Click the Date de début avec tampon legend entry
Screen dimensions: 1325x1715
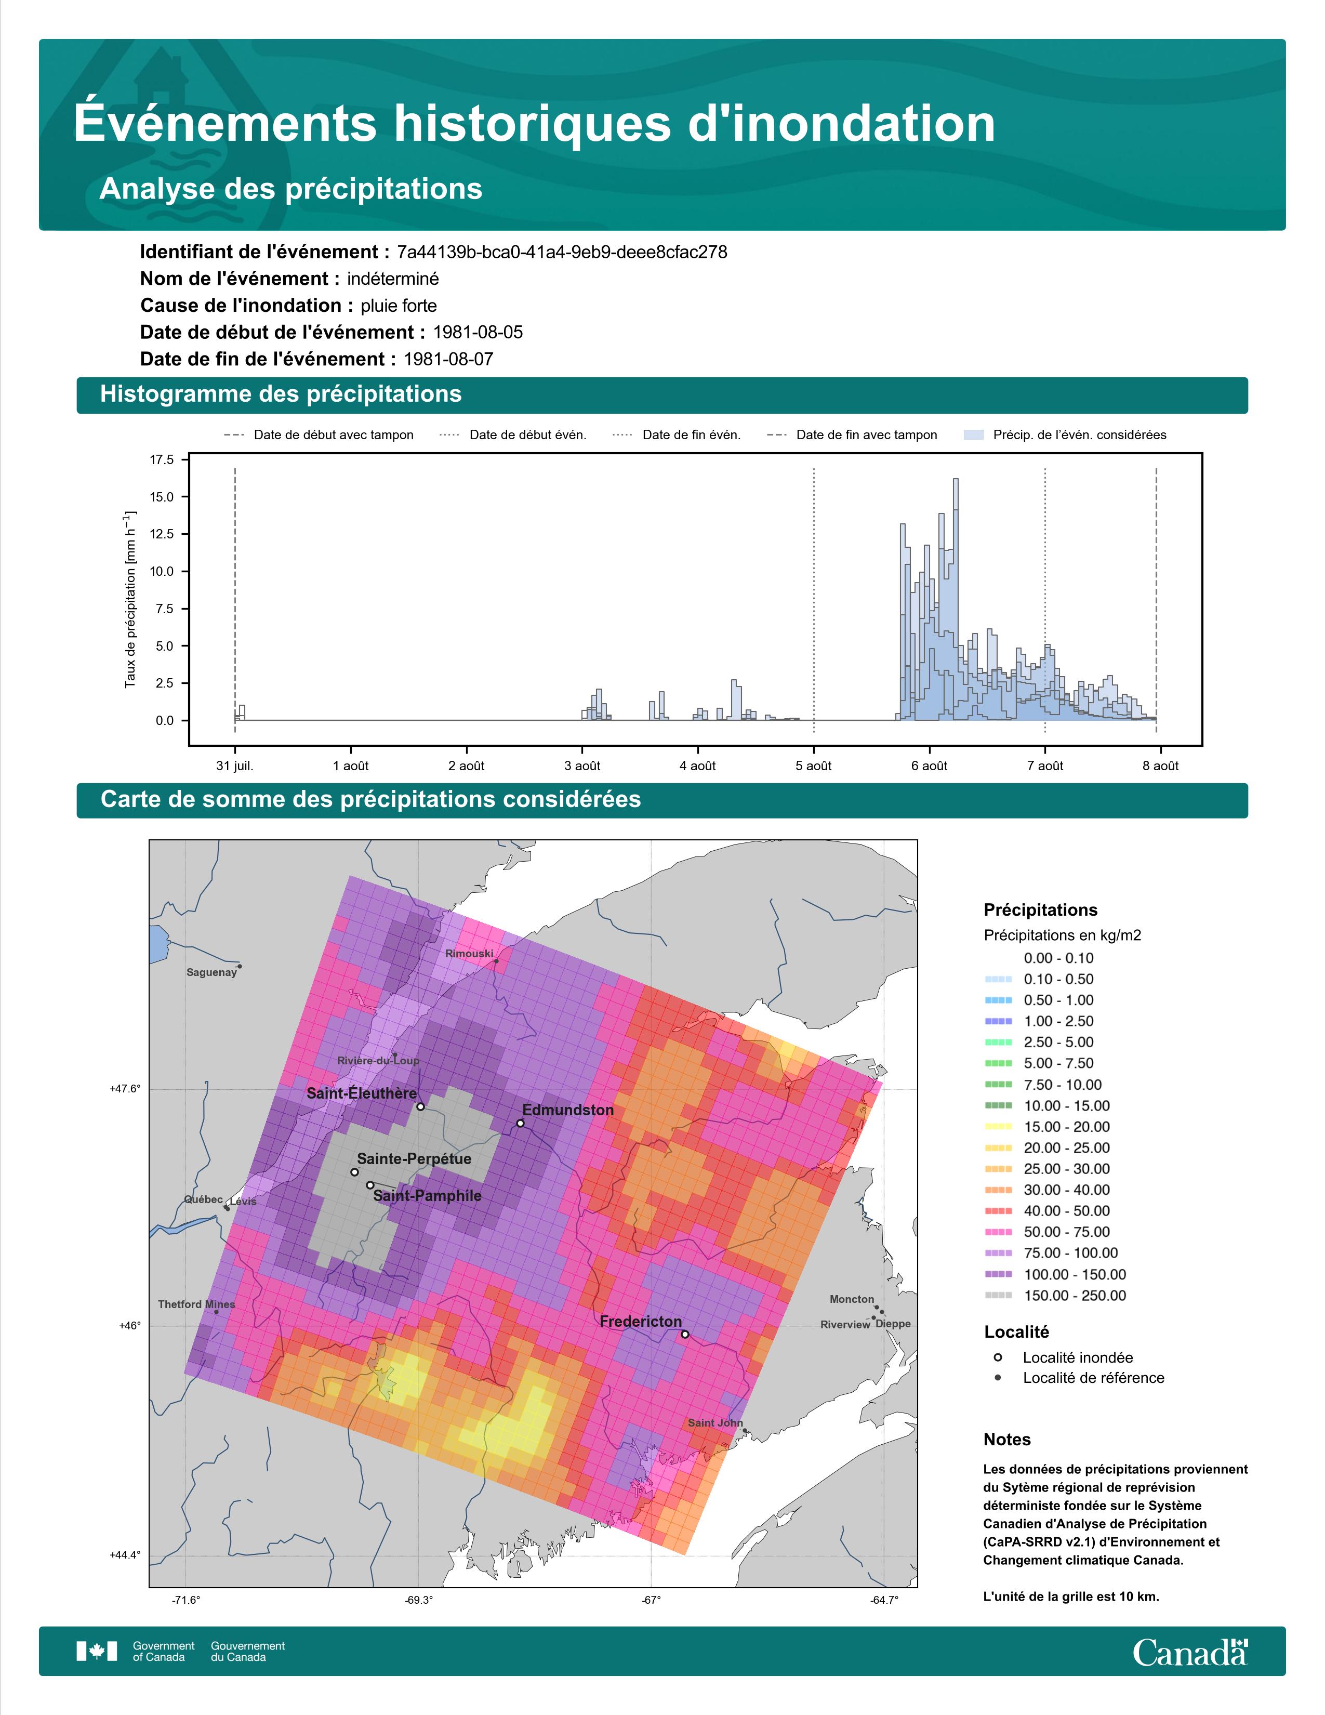pos(319,435)
